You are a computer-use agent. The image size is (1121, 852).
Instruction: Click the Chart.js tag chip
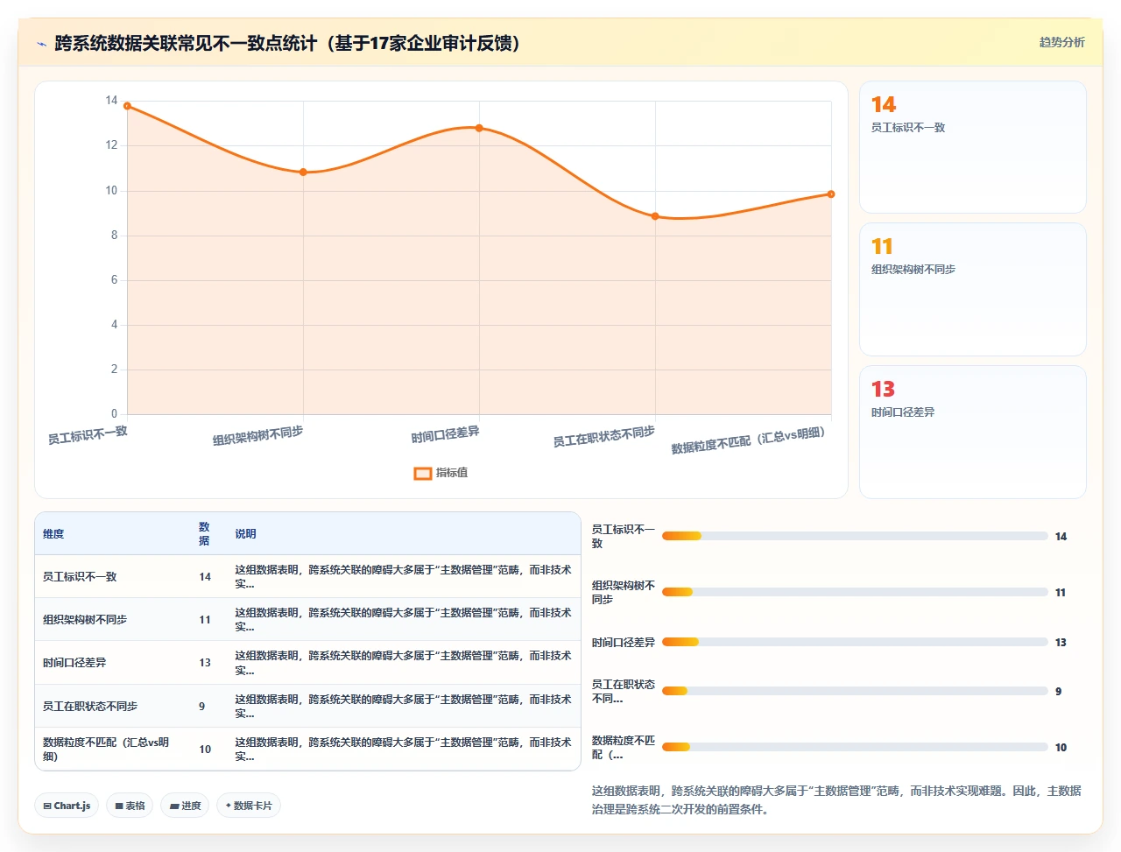(67, 806)
